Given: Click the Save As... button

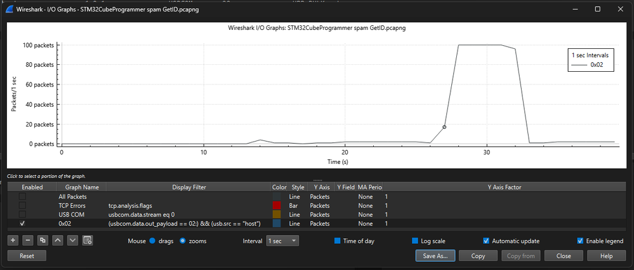Looking at the screenshot, I should point(435,256).
